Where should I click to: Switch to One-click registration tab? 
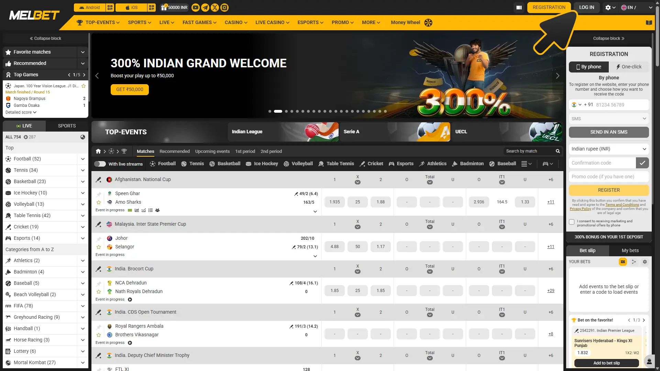(x=629, y=67)
